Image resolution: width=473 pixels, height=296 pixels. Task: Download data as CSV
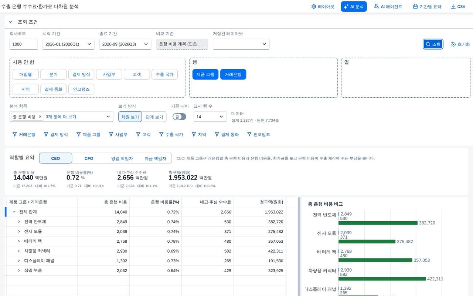click(x=458, y=7)
